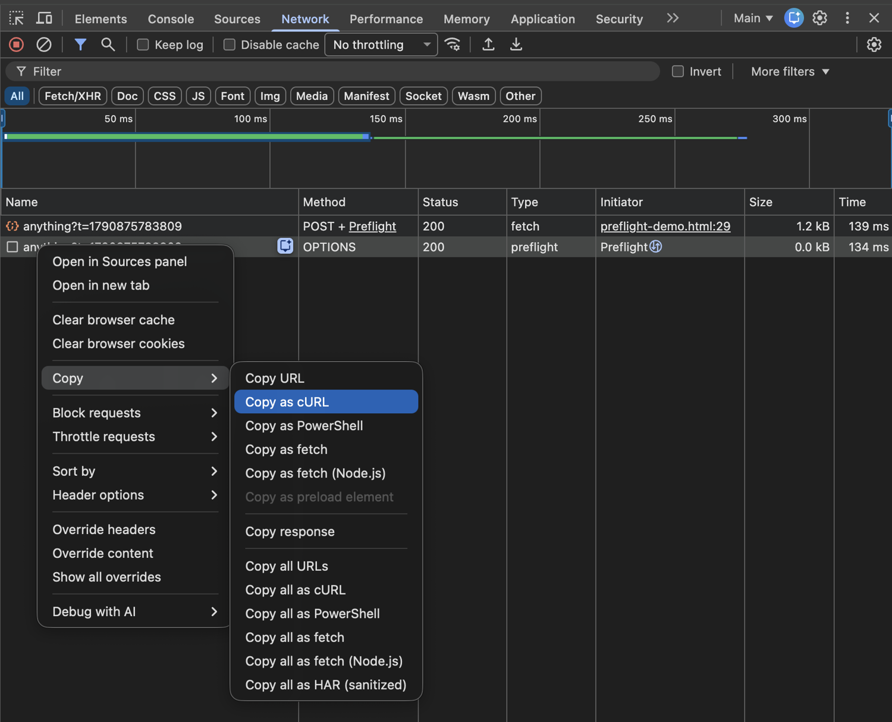Click the import HAR upload icon
Screen dimensions: 892x722
[488, 45]
